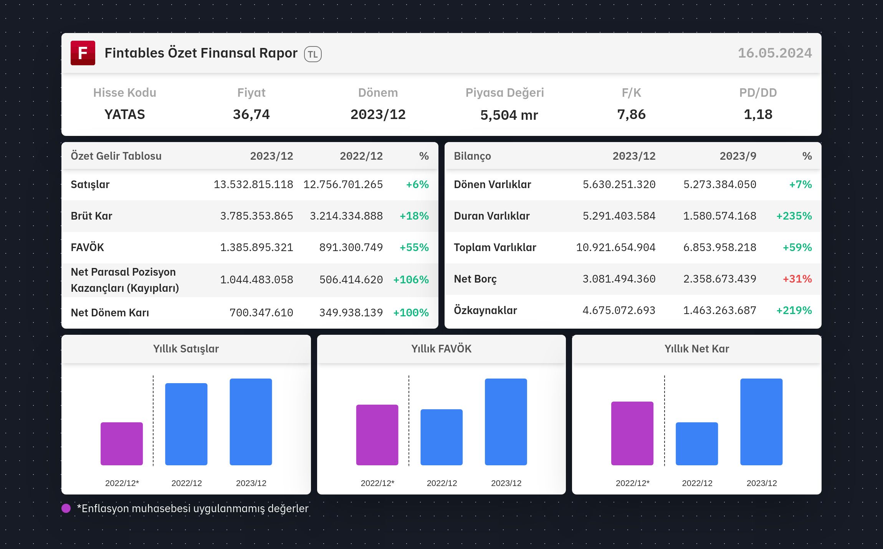Click the +106% change value
Image resolution: width=883 pixels, height=549 pixels.
click(x=411, y=279)
